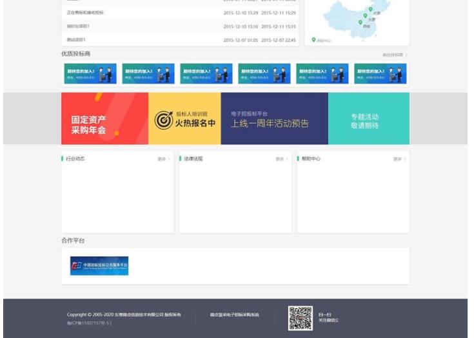Click the green map pin beside 训练中心
This screenshot has height=338, width=474.
[x=314, y=40]
